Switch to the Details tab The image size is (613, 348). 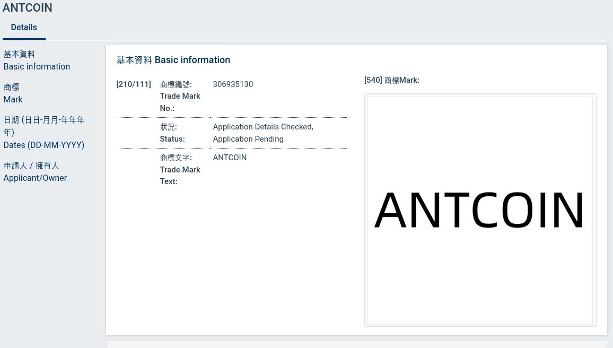pos(24,27)
